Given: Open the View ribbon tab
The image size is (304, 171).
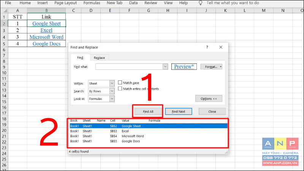Looking at the screenshot, I should click(168, 3).
